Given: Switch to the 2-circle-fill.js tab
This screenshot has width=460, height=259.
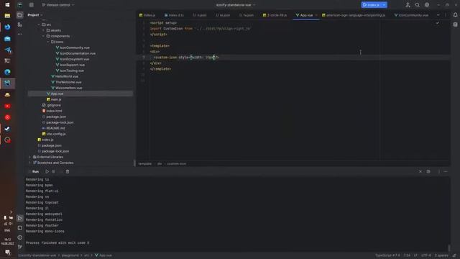Looking at the screenshot, I should (x=275, y=15).
